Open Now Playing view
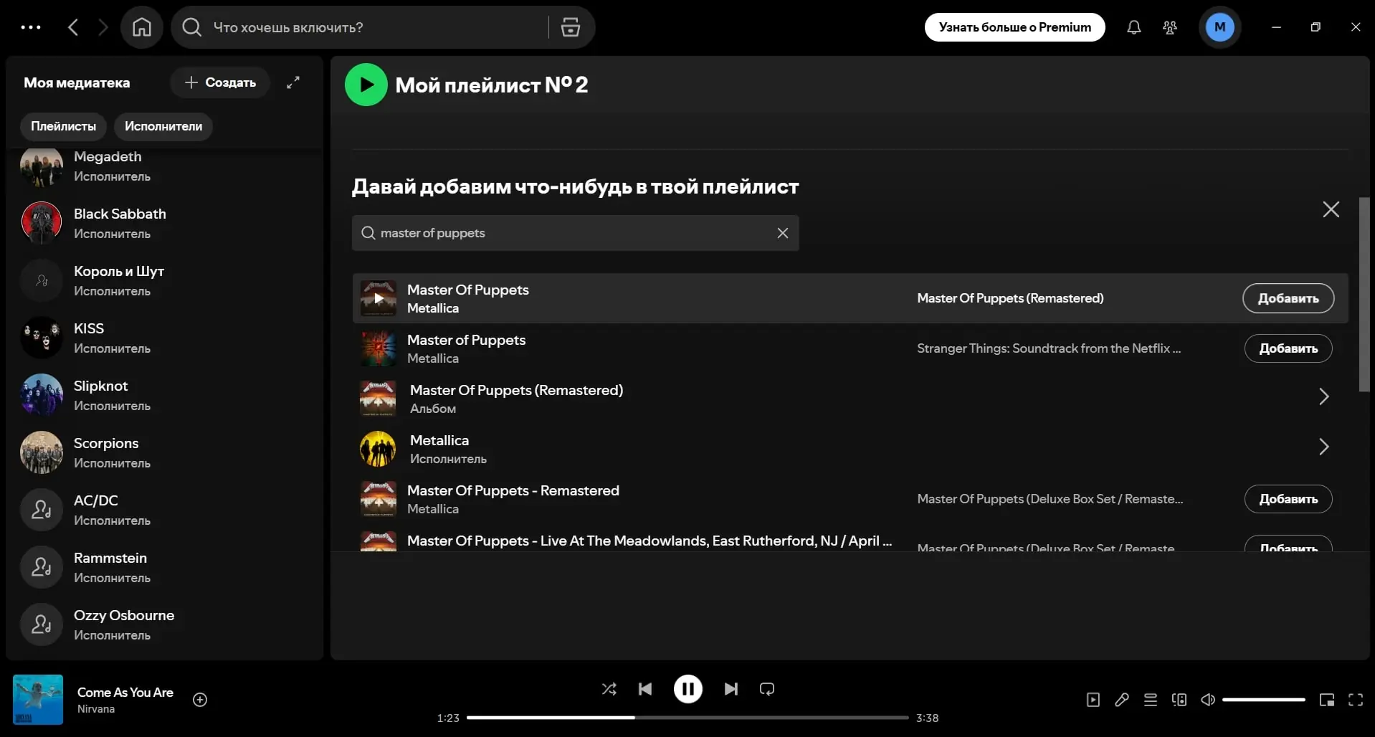Screen dimensions: 1375x737 click(x=1093, y=700)
